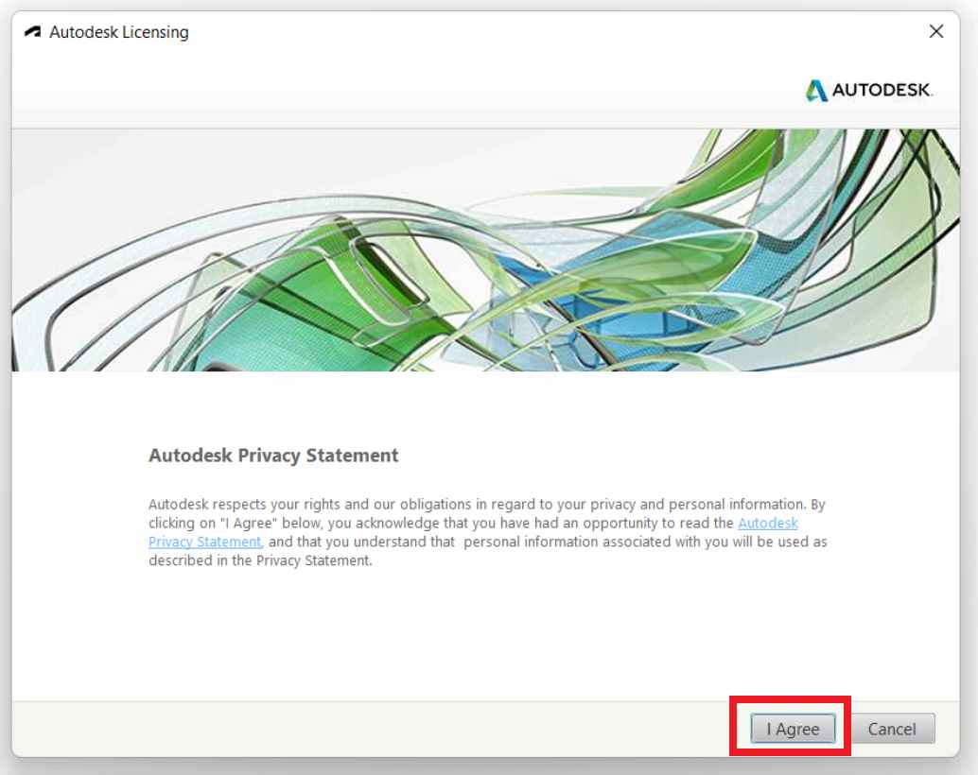Click the AUTODESK wordmark in header
Image resolution: width=978 pixels, height=775 pixels.
pos(882,91)
